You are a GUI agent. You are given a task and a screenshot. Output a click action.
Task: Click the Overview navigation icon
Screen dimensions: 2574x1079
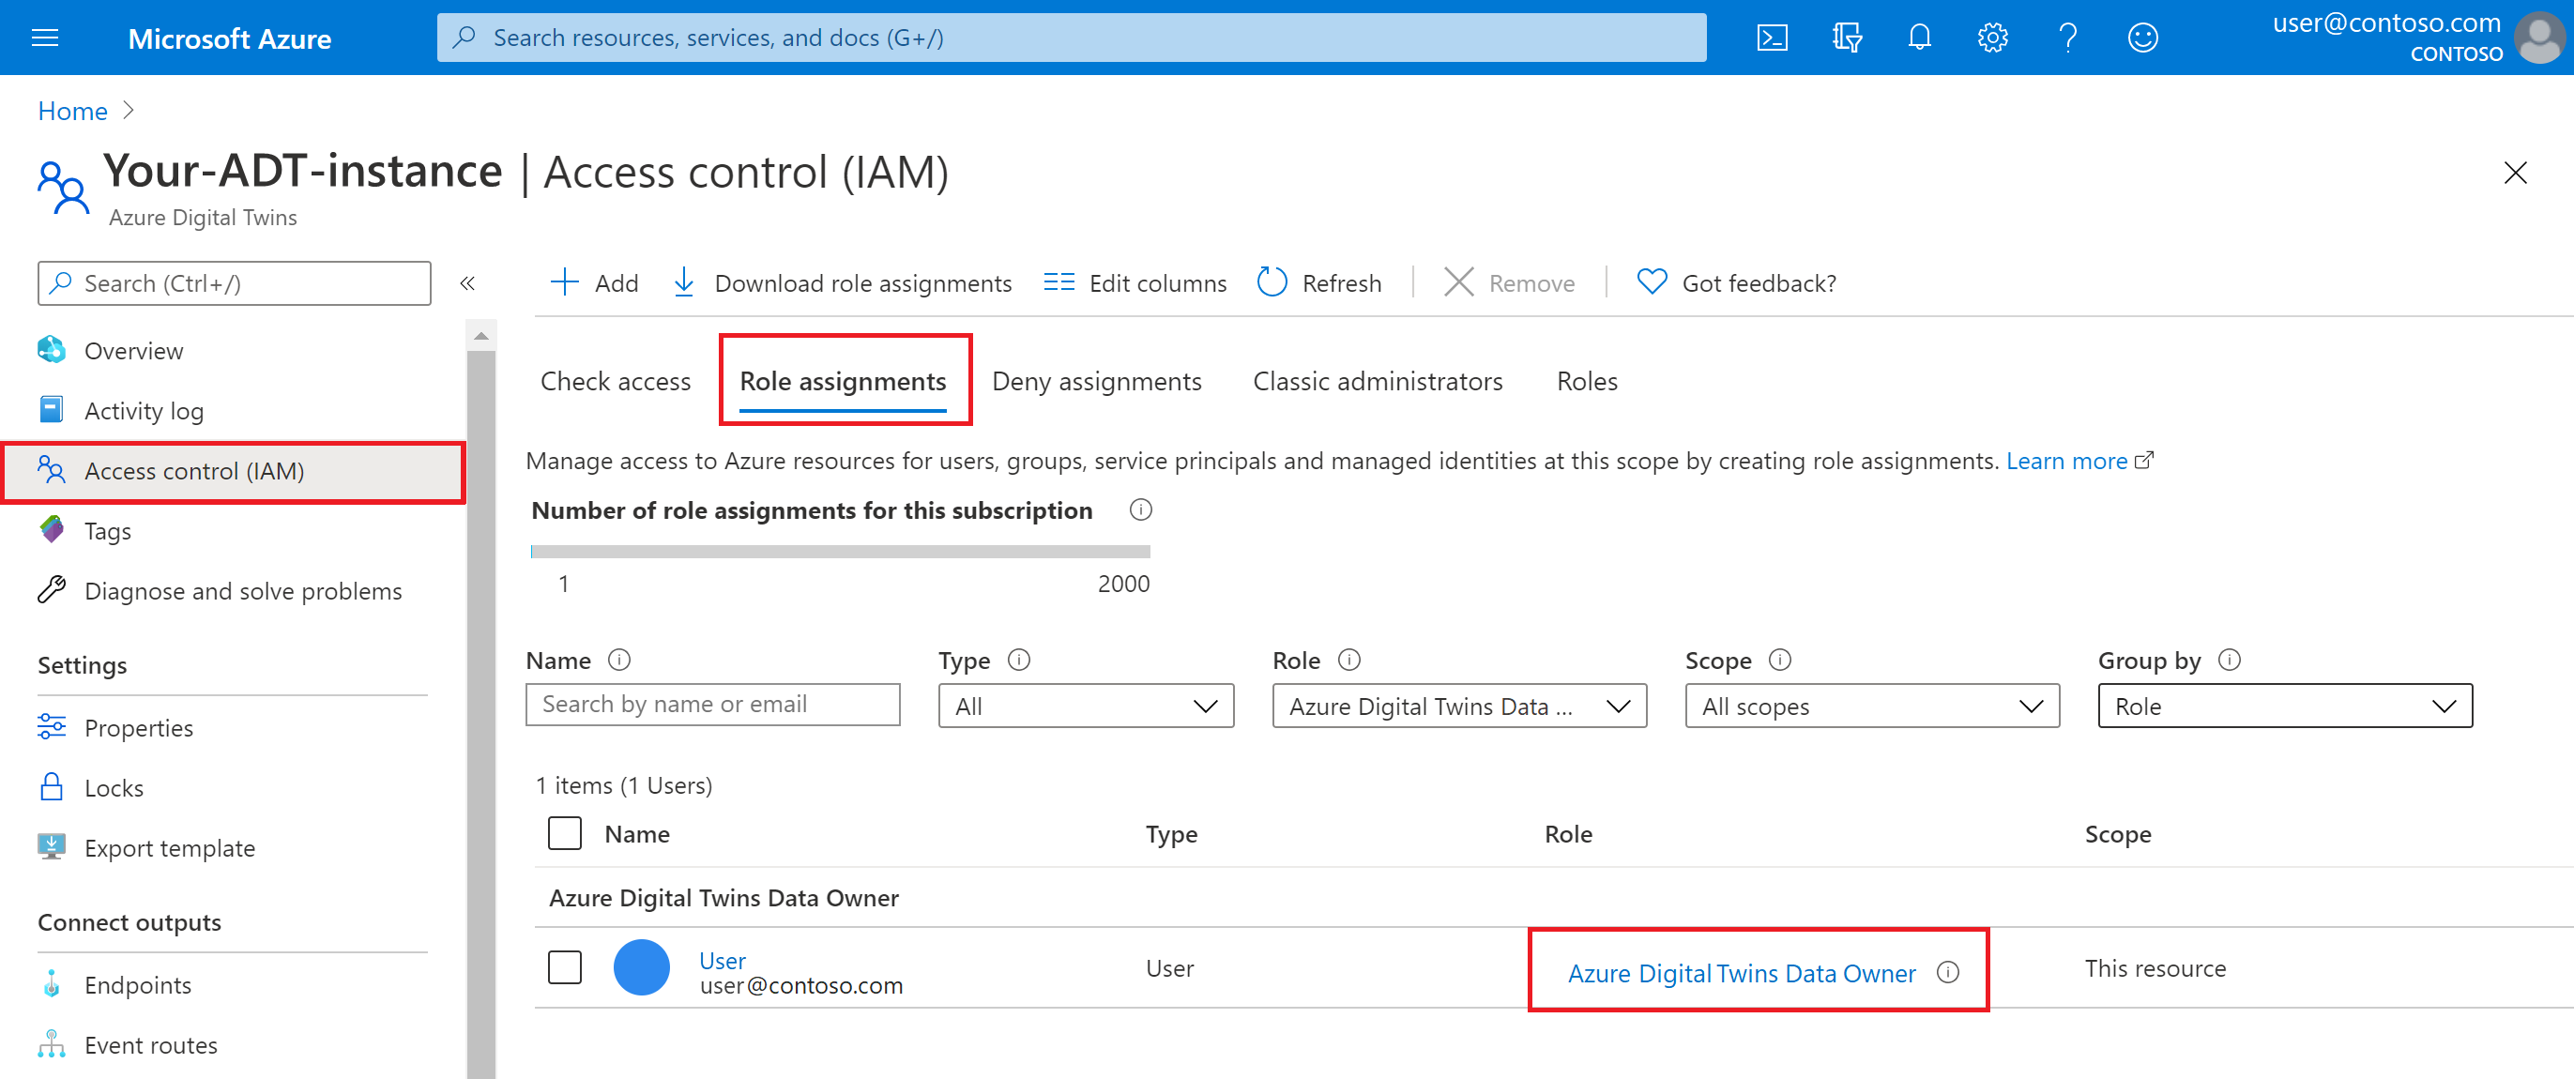pyautogui.click(x=53, y=350)
